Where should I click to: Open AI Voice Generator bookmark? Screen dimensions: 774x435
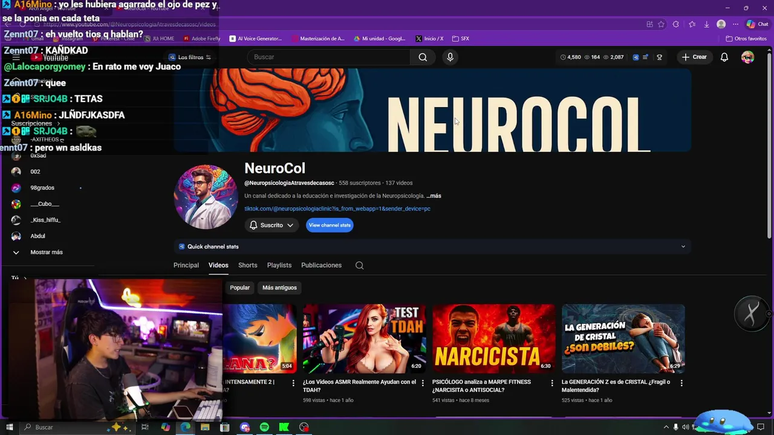pyautogui.click(x=255, y=39)
